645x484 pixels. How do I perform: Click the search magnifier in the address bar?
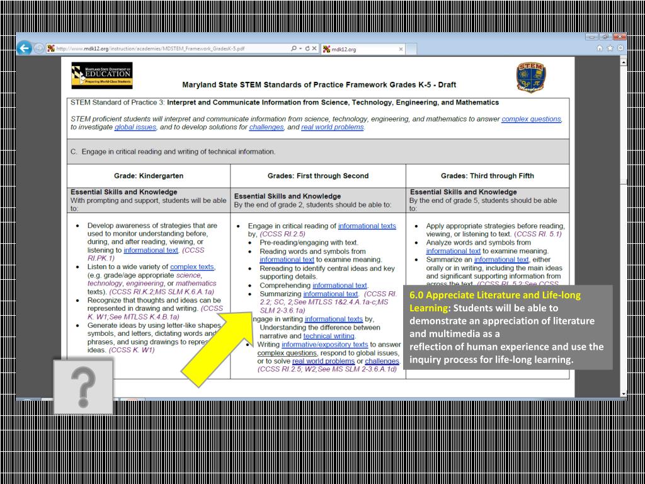point(294,49)
